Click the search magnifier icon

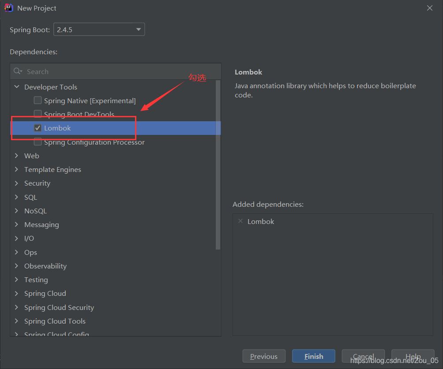point(18,71)
